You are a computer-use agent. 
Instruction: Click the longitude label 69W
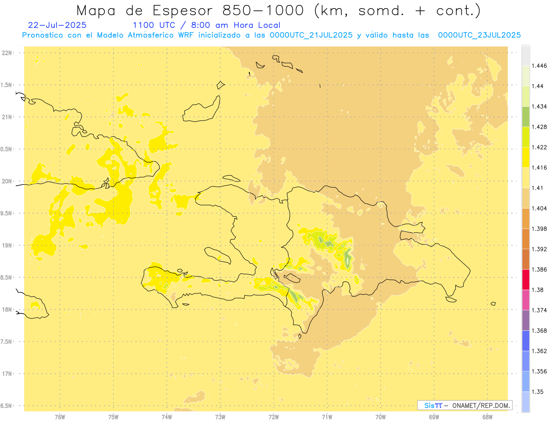click(434, 417)
